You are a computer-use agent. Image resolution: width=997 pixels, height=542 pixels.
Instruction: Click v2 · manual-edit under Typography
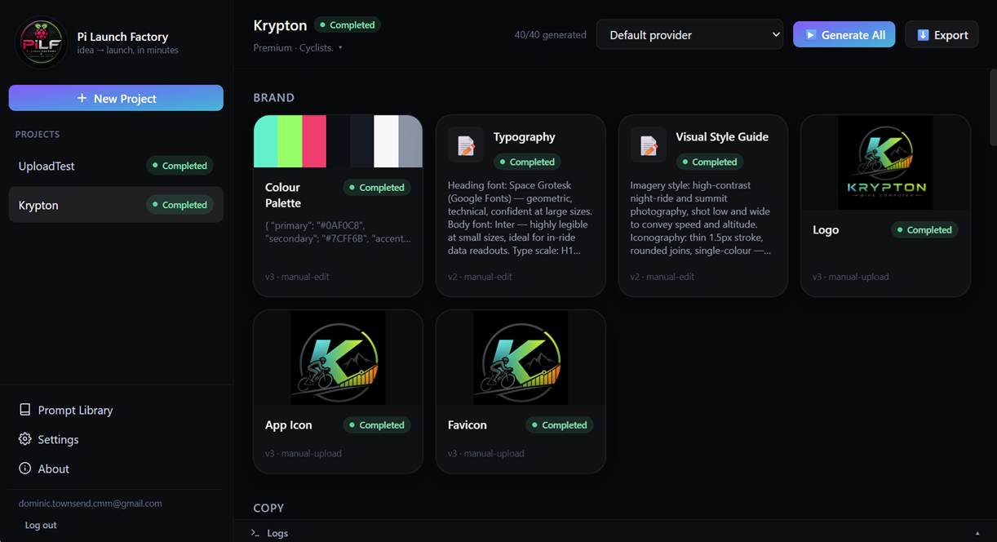tap(480, 277)
